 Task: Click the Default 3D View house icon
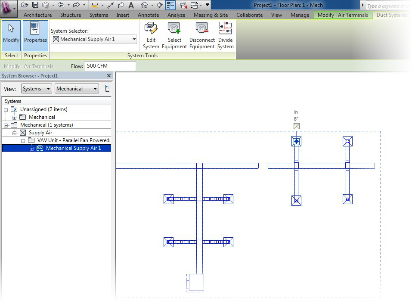tap(144, 5)
